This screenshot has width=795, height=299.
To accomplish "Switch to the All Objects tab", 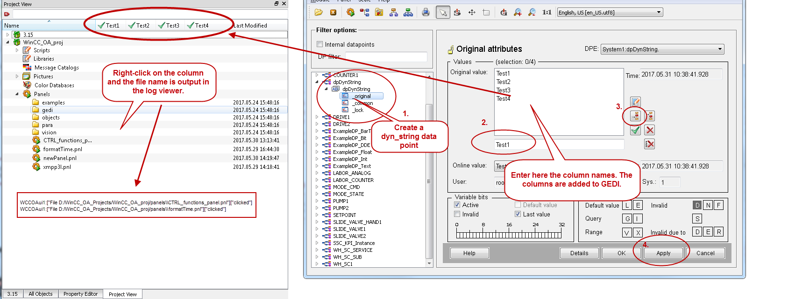I will click(x=41, y=294).
